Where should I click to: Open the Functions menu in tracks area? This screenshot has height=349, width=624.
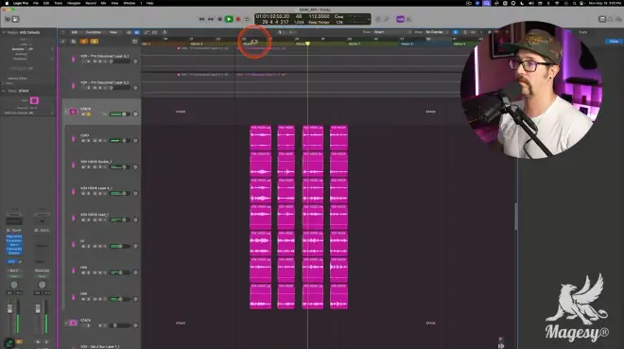pyautogui.click(x=94, y=32)
